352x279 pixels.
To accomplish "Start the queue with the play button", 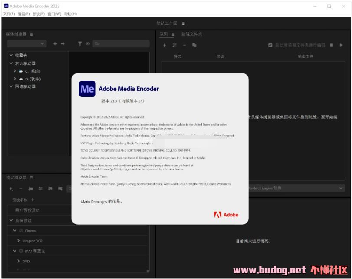I will 342,45.
